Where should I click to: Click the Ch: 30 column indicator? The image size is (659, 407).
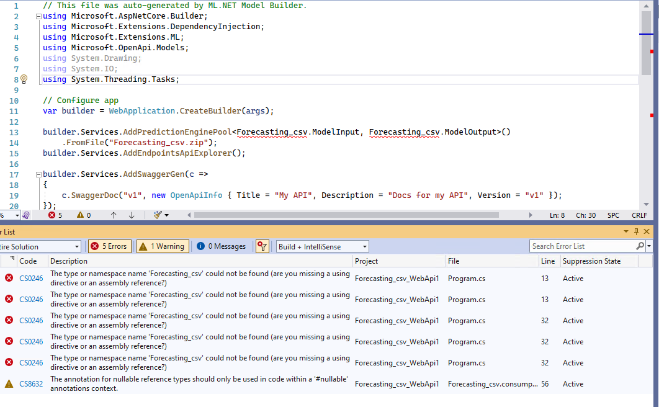(585, 215)
